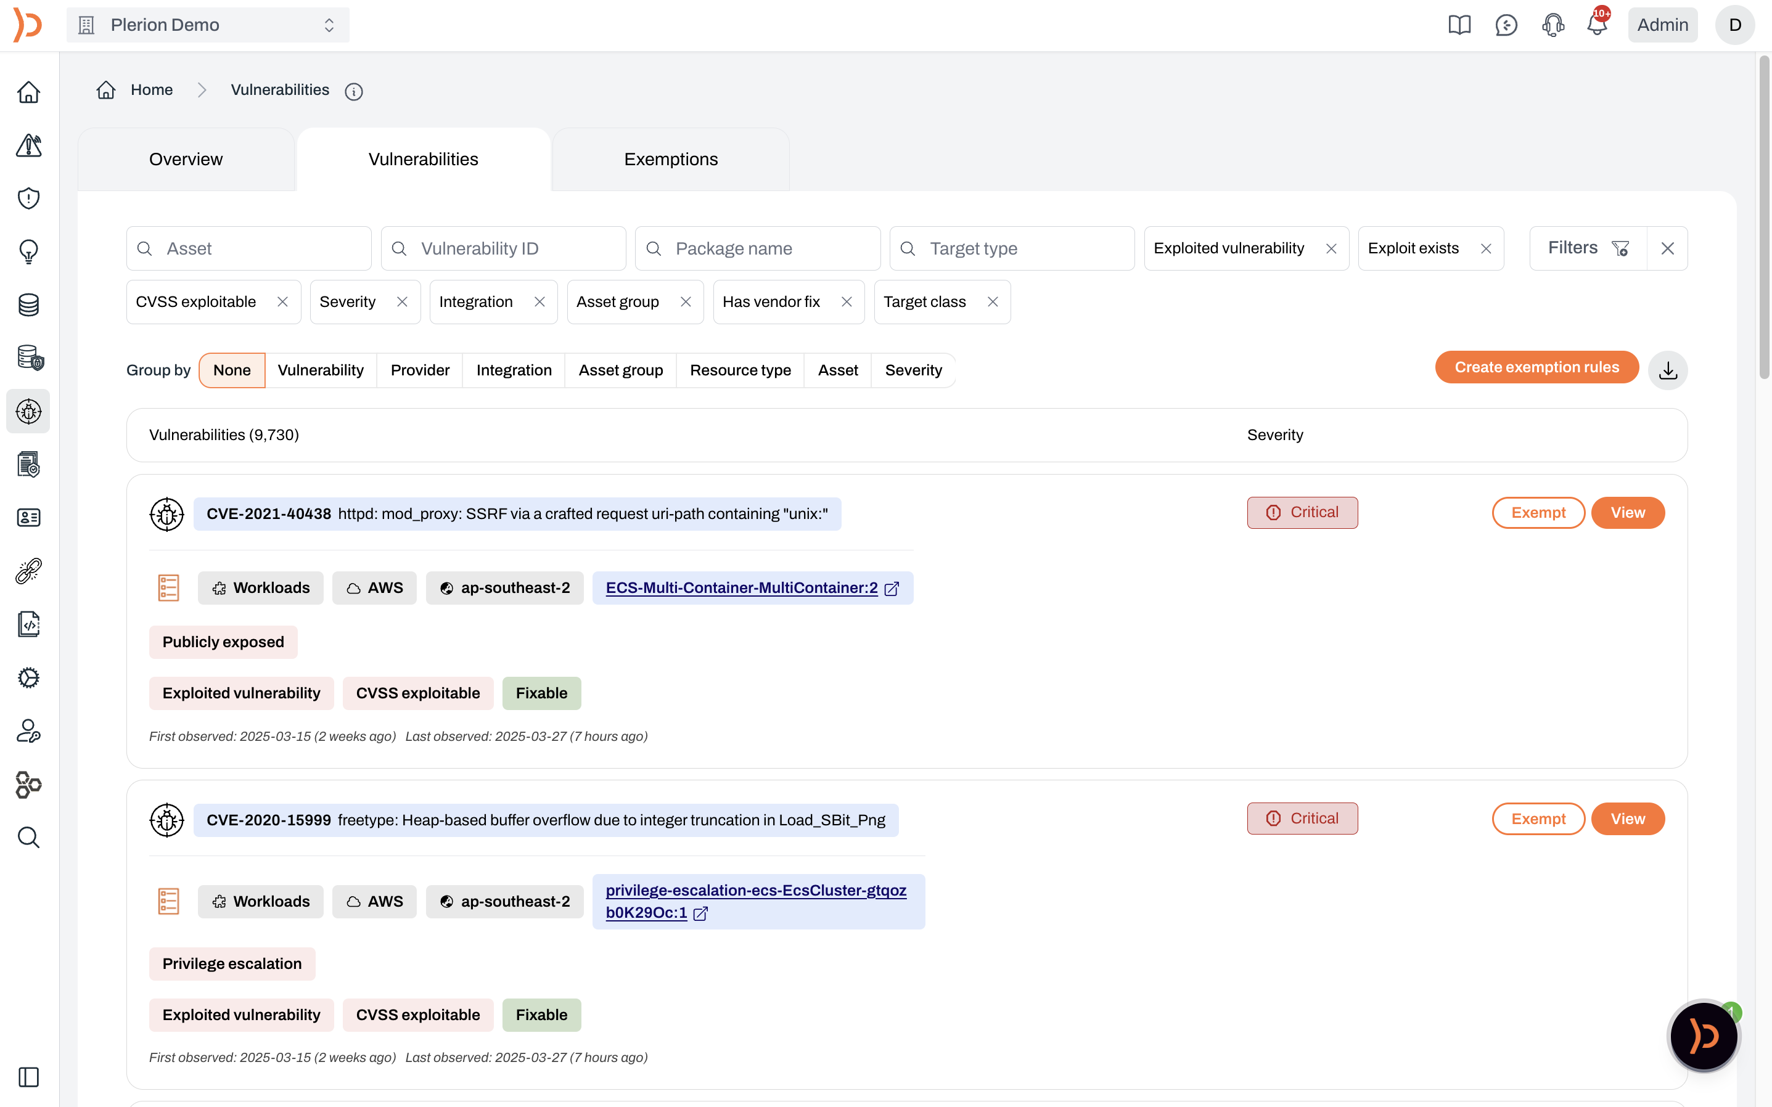This screenshot has width=1772, height=1107.
Task: Open the Plerion chat widget bubble
Action: [1703, 1036]
